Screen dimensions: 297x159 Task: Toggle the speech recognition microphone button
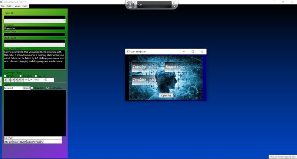pyautogui.click(x=130, y=4)
